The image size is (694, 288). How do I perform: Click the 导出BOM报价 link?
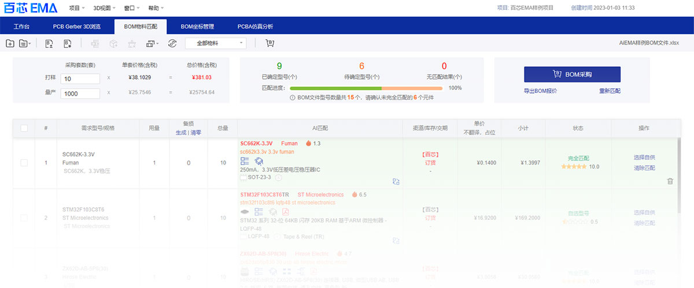tap(540, 91)
